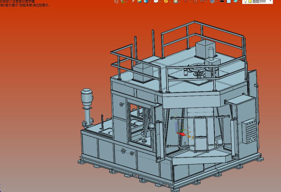Click the exit sketch arrow icon

pos(116,1)
